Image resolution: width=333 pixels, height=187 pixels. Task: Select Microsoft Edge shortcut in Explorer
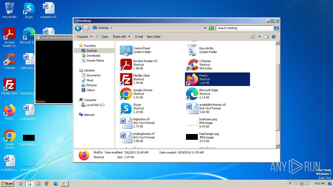(217, 94)
